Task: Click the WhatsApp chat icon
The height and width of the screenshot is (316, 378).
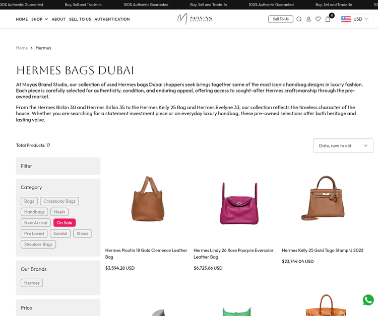Action: [x=368, y=300]
